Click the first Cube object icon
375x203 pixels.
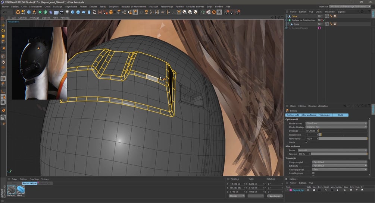point(290,16)
